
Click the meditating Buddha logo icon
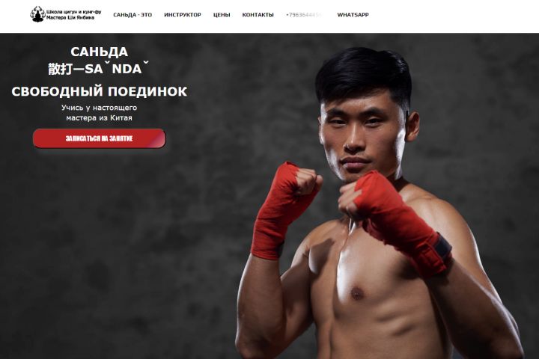pos(38,14)
